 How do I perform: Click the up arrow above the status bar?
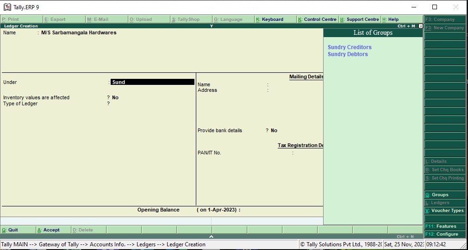click(211, 237)
